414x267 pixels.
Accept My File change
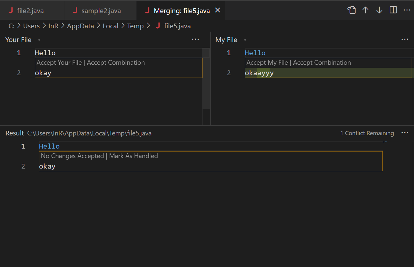pos(267,63)
